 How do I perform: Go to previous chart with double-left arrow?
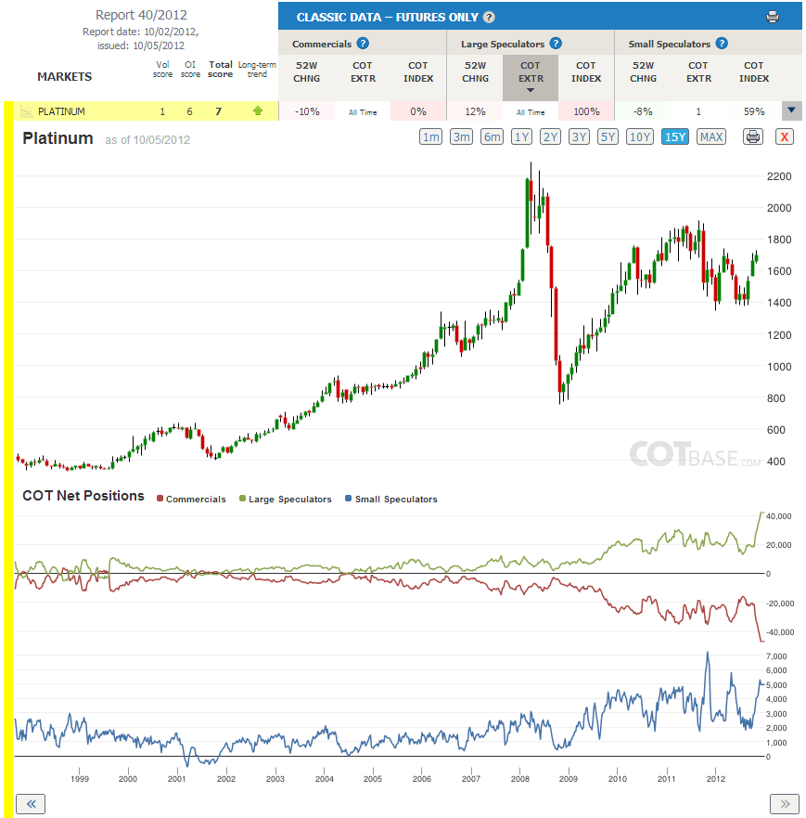(x=31, y=803)
